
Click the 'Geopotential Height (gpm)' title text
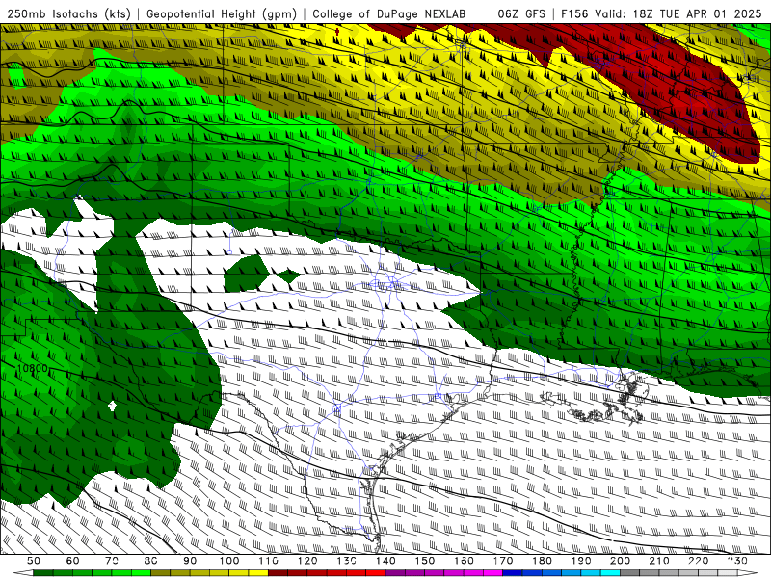tap(222, 14)
